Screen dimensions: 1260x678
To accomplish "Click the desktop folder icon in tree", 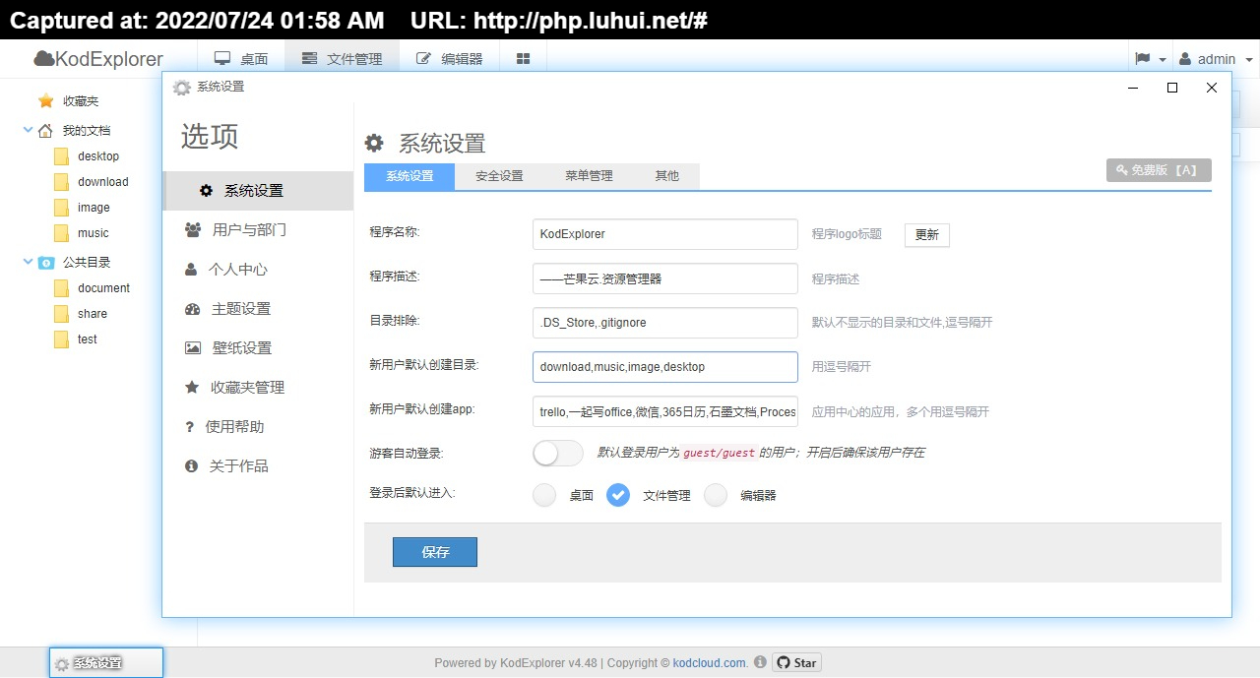I will coord(62,156).
